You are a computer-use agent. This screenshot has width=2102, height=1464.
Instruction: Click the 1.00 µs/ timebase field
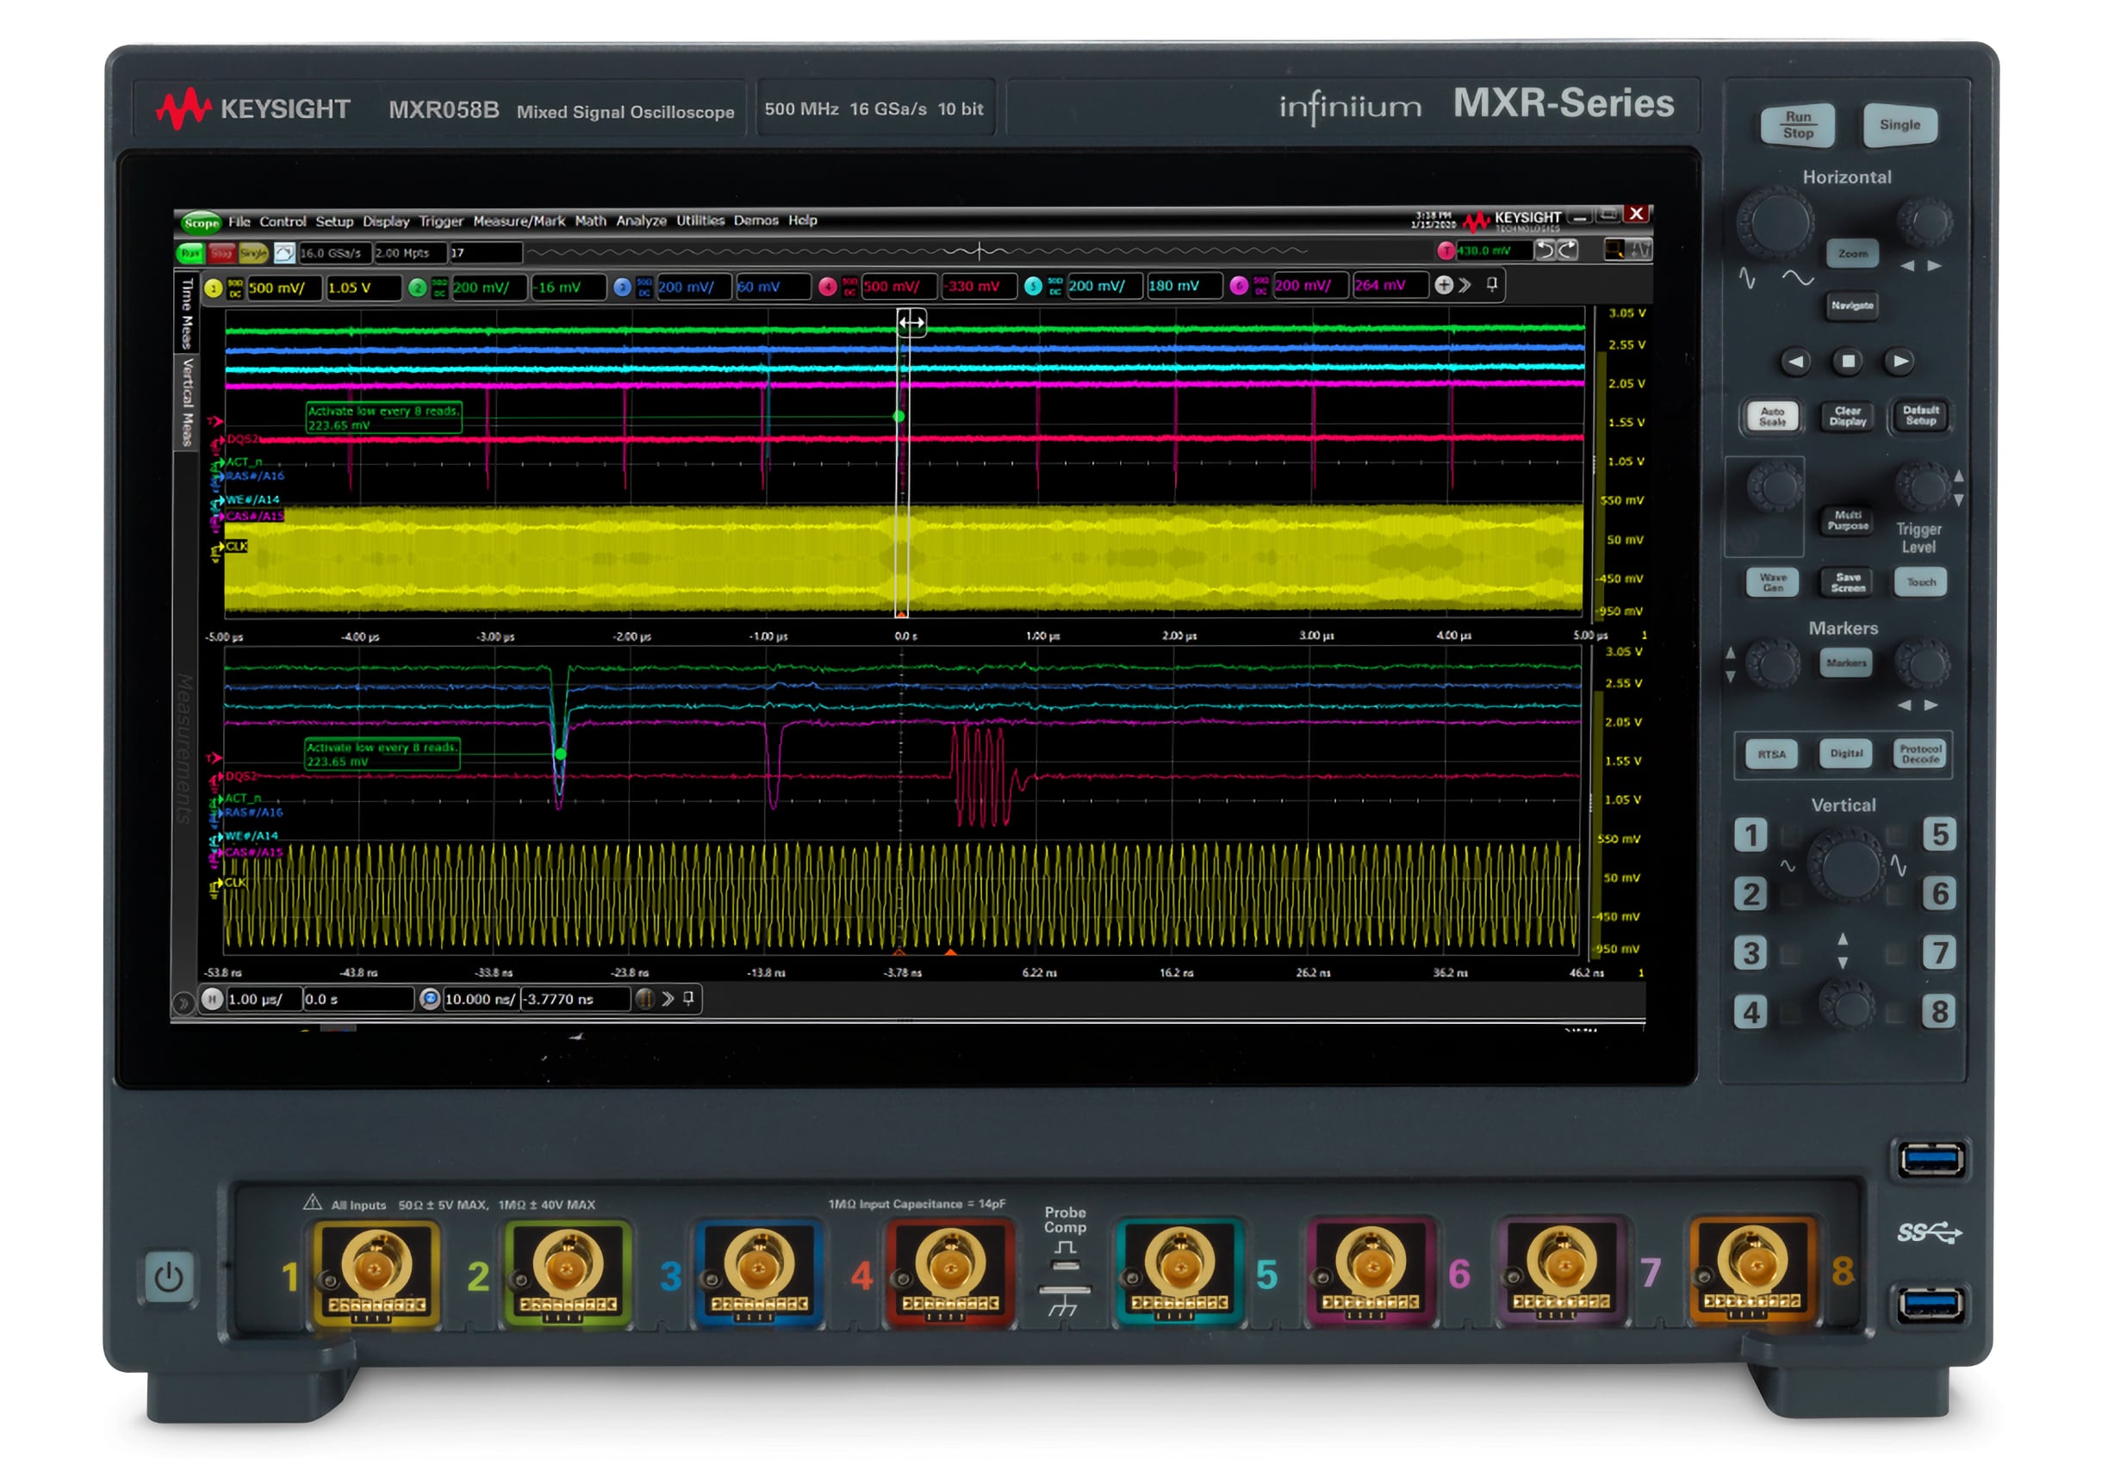tap(264, 999)
